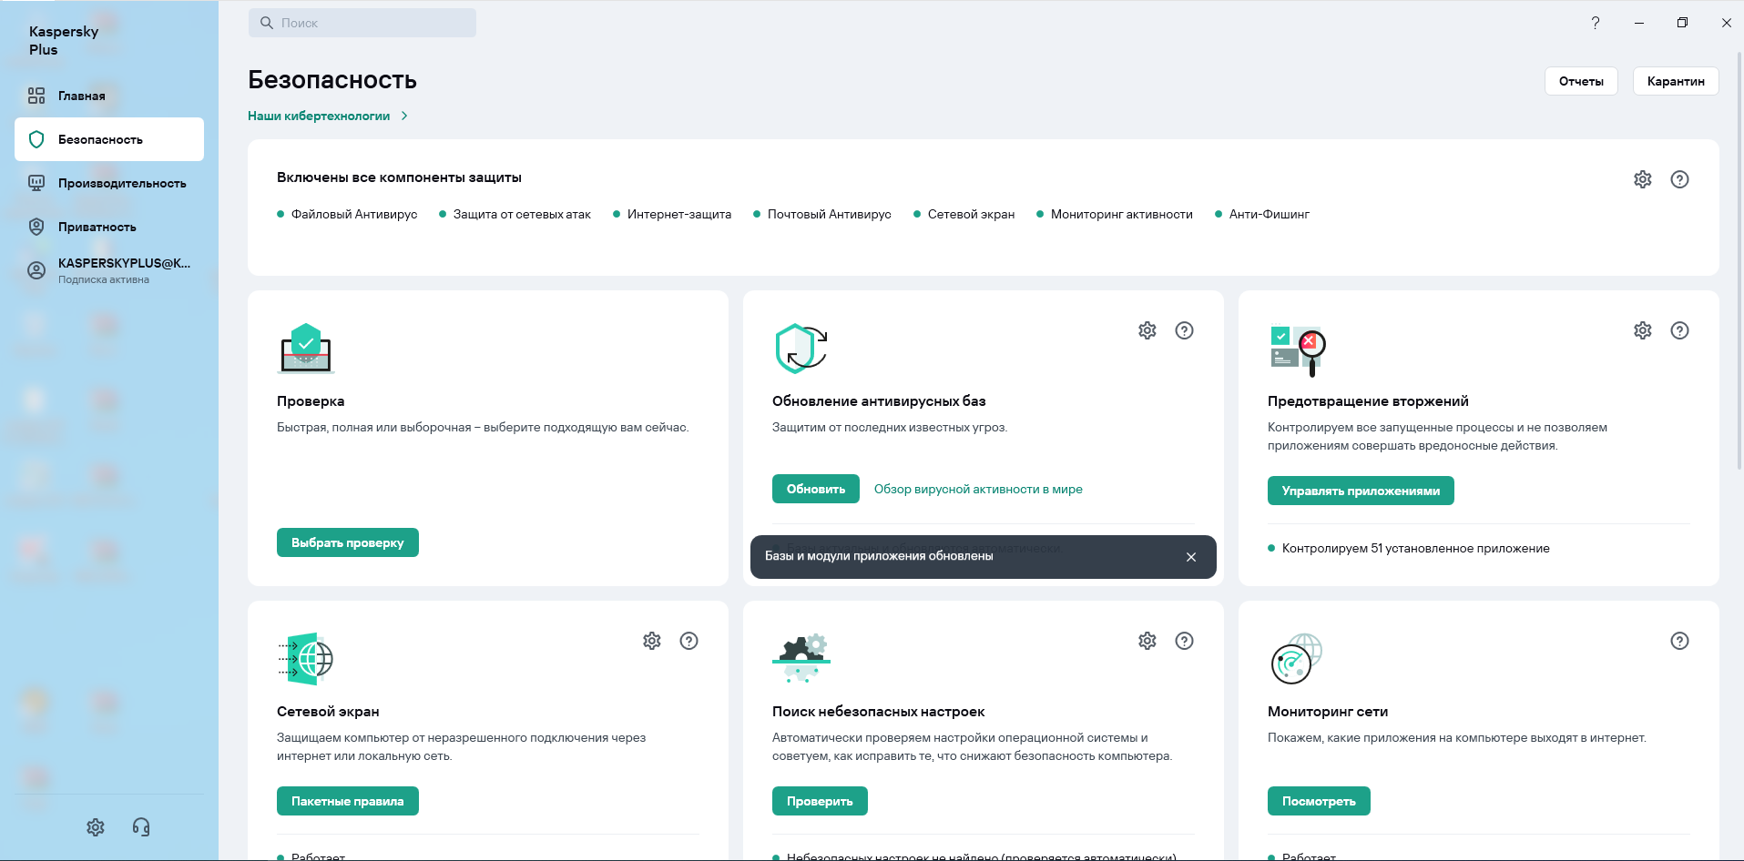The height and width of the screenshot is (861, 1744).
Task: Click Пакетные правила button
Action: (347, 801)
